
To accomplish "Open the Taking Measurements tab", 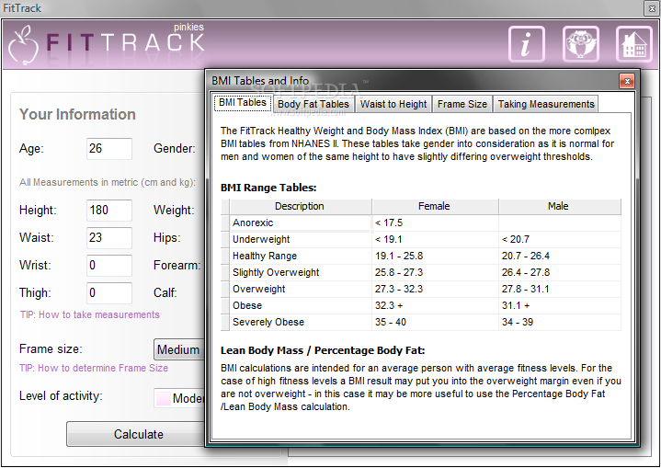I will (546, 104).
